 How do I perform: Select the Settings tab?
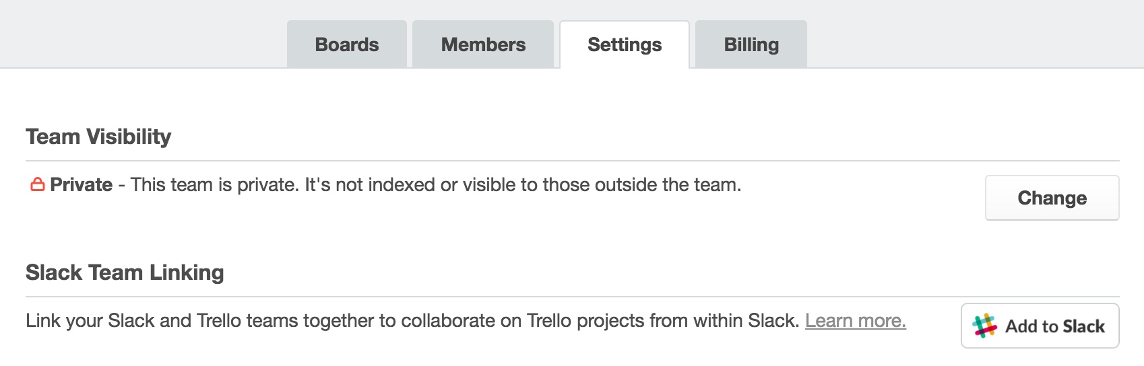(625, 44)
